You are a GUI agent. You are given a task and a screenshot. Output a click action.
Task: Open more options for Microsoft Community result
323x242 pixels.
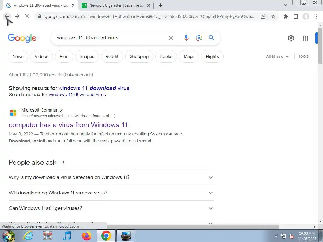pos(115,116)
